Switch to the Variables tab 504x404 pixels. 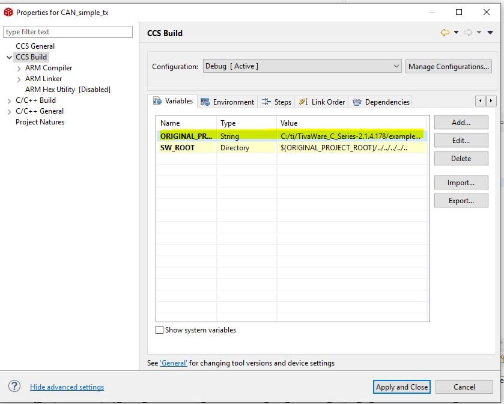(x=173, y=101)
